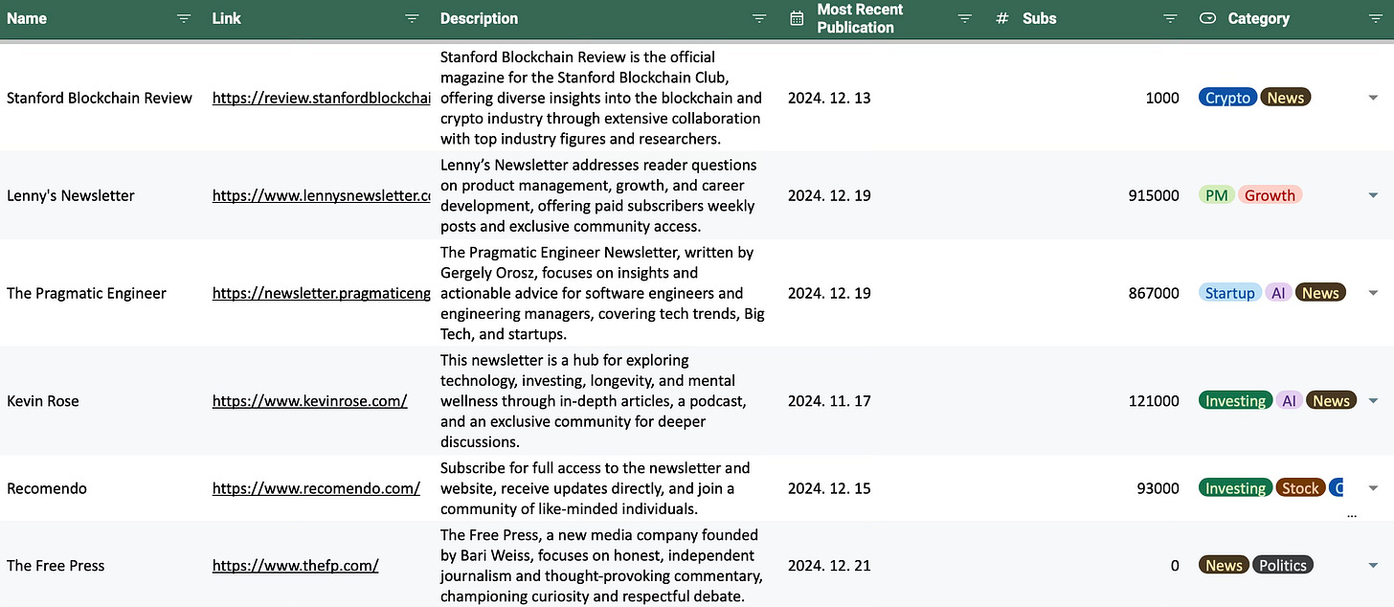Click the chip icon beside Category header
The height and width of the screenshot is (607, 1394).
tap(1208, 18)
